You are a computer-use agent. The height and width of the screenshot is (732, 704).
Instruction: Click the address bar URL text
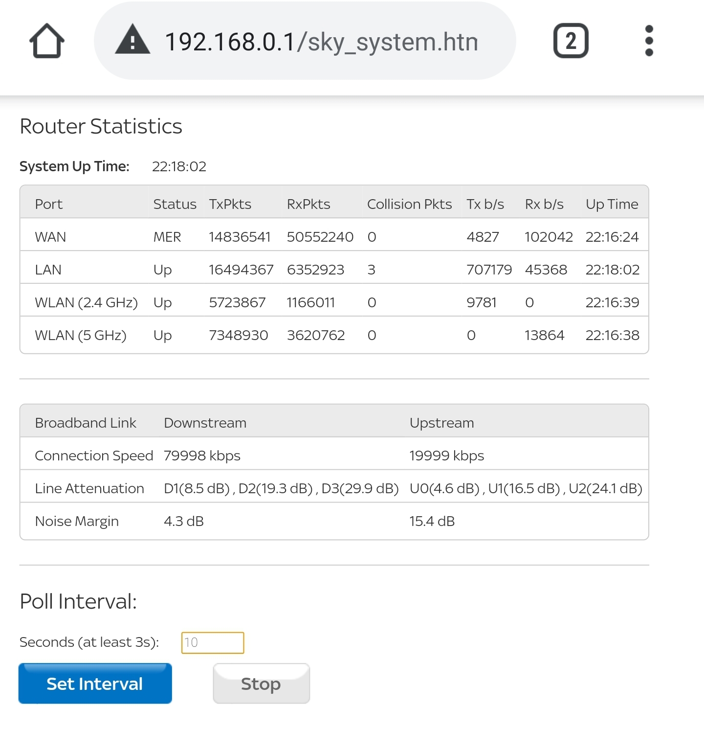(321, 42)
